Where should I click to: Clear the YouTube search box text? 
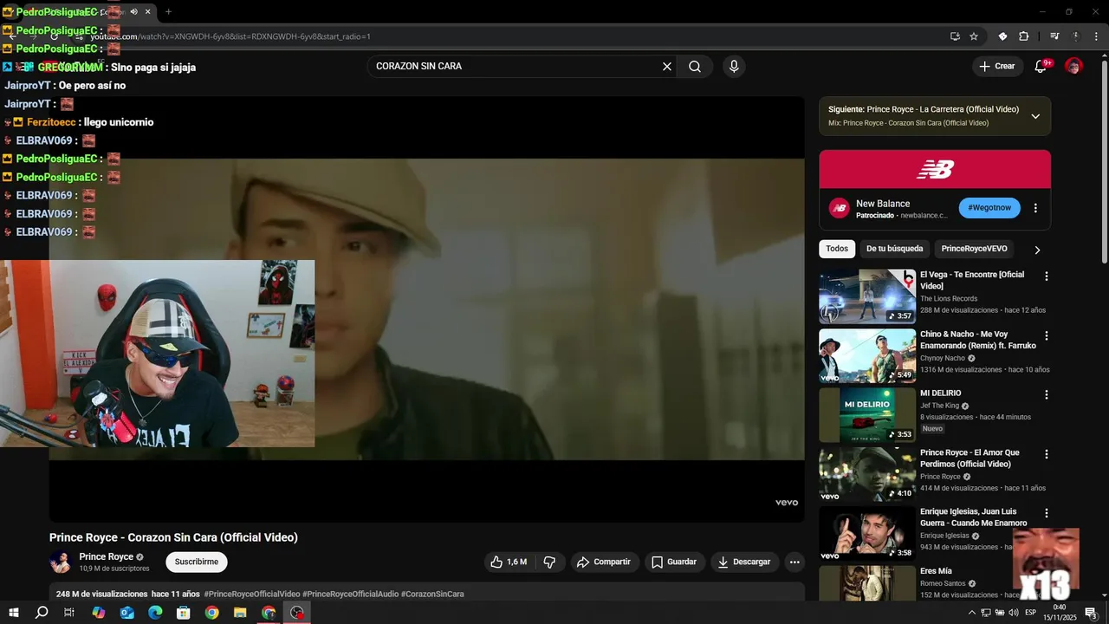pos(667,67)
